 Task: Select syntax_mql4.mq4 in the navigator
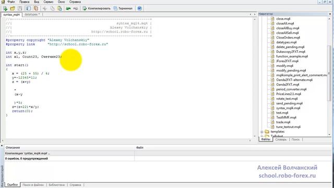[x=288, y=108]
